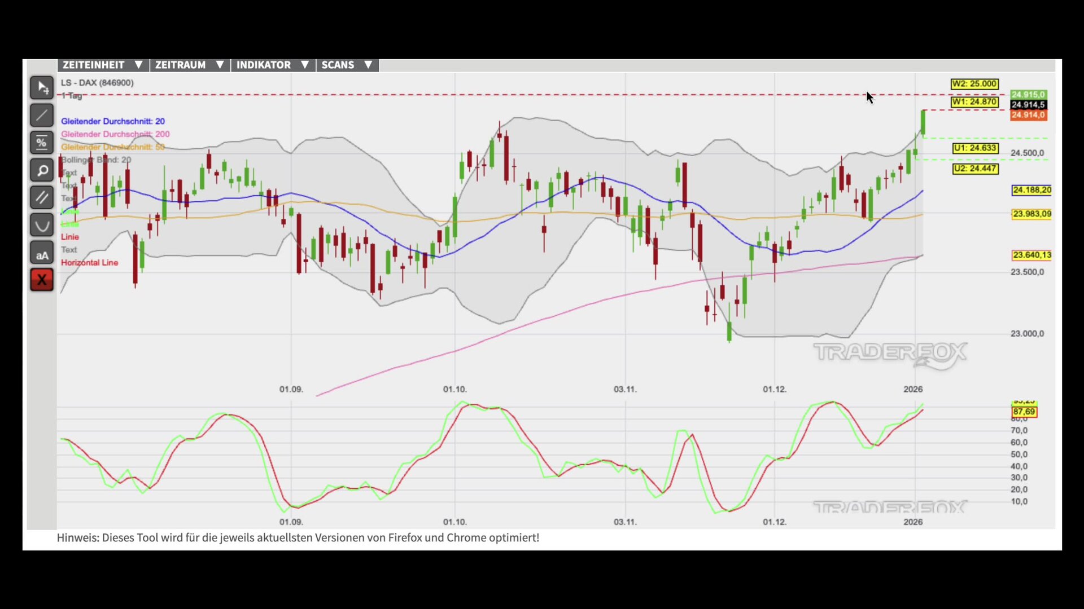Click the W2: 25.000 resistance label
This screenshot has height=609, width=1084.
pyautogui.click(x=974, y=84)
